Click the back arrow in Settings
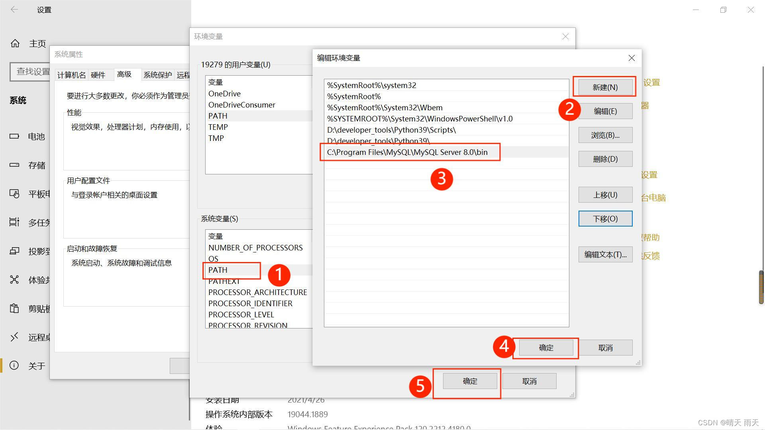 coord(14,10)
